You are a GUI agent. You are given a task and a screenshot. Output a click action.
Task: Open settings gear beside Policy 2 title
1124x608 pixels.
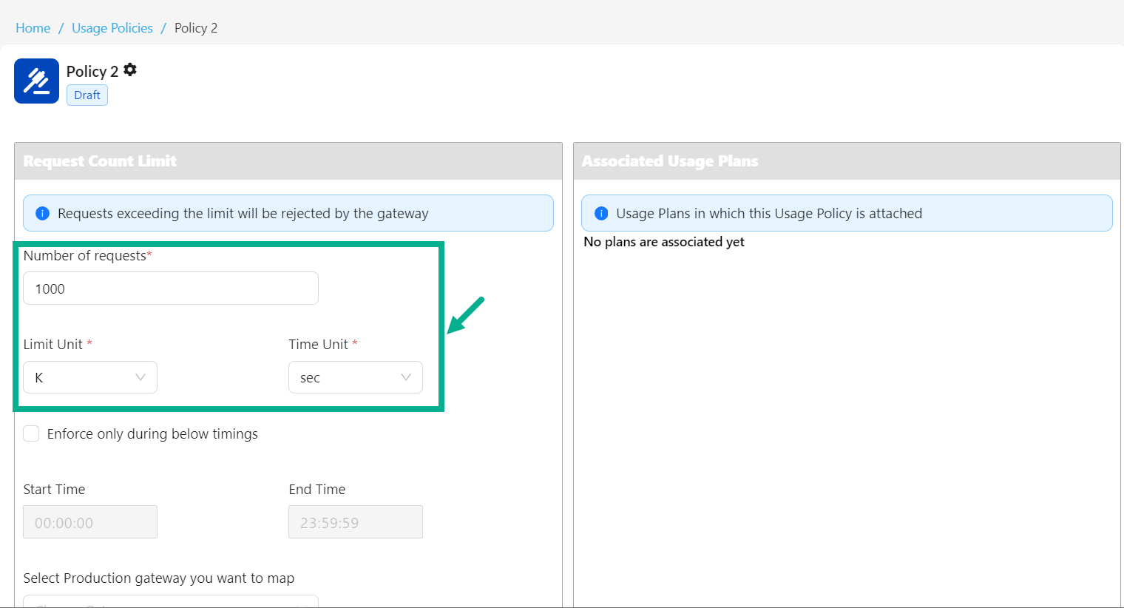pyautogui.click(x=130, y=70)
